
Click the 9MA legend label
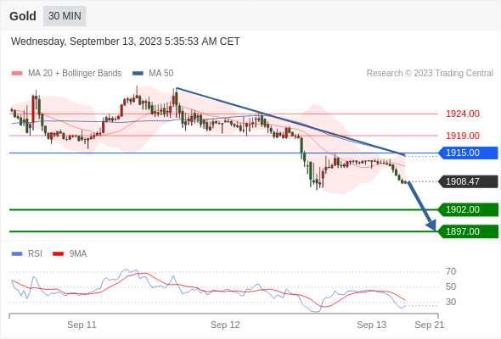coord(78,254)
